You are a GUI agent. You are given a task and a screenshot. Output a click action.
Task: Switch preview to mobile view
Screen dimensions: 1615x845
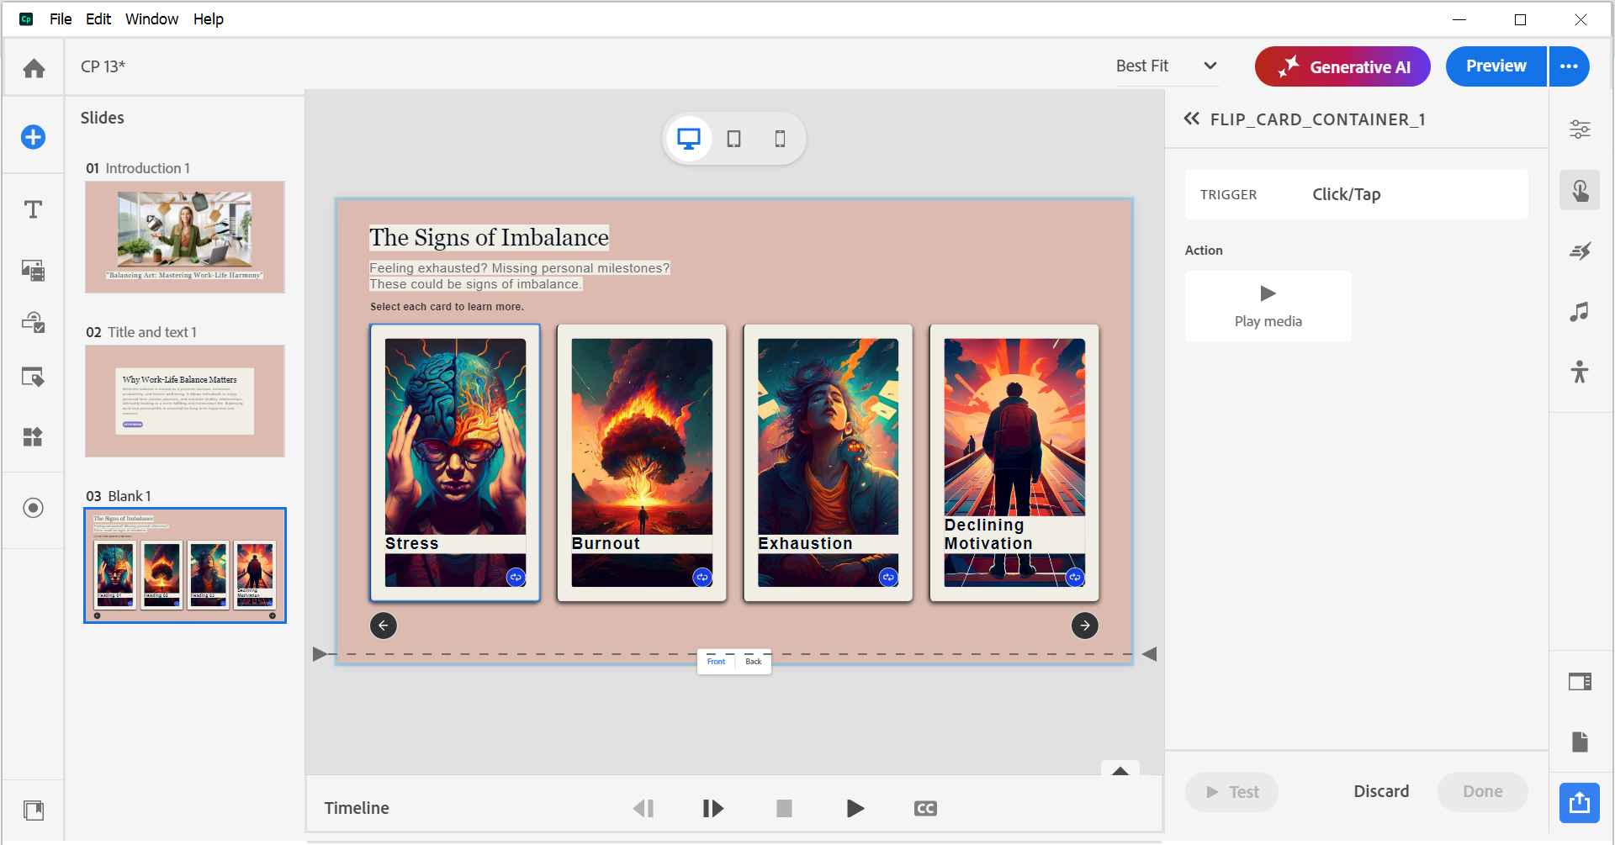tap(779, 138)
